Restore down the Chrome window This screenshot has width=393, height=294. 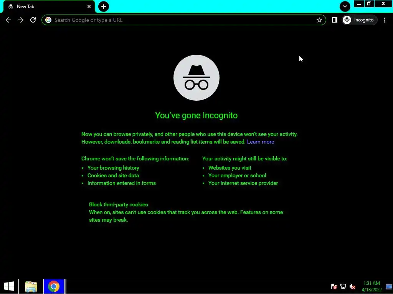click(369, 4)
